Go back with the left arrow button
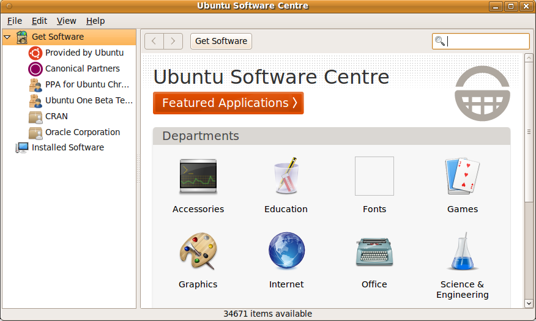Viewport: 536px width, 321px height. [x=154, y=42]
